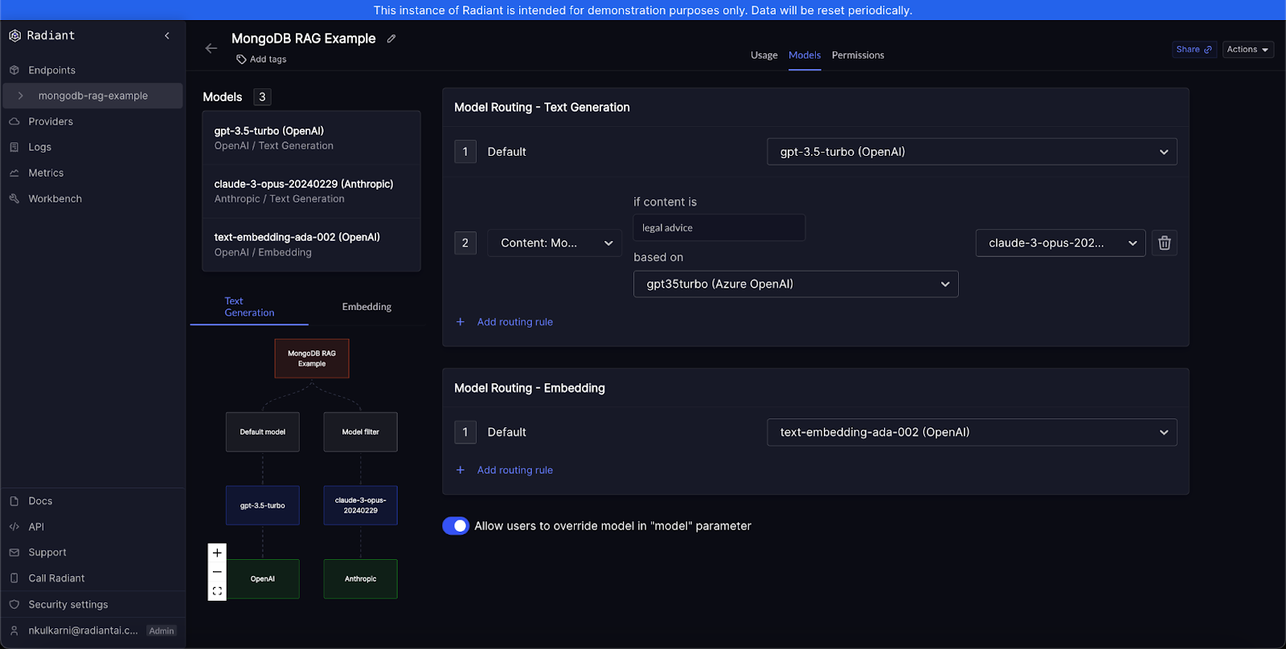Toggle Allow users to override model switch
The width and height of the screenshot is (1286, 649).
[456, 526]
